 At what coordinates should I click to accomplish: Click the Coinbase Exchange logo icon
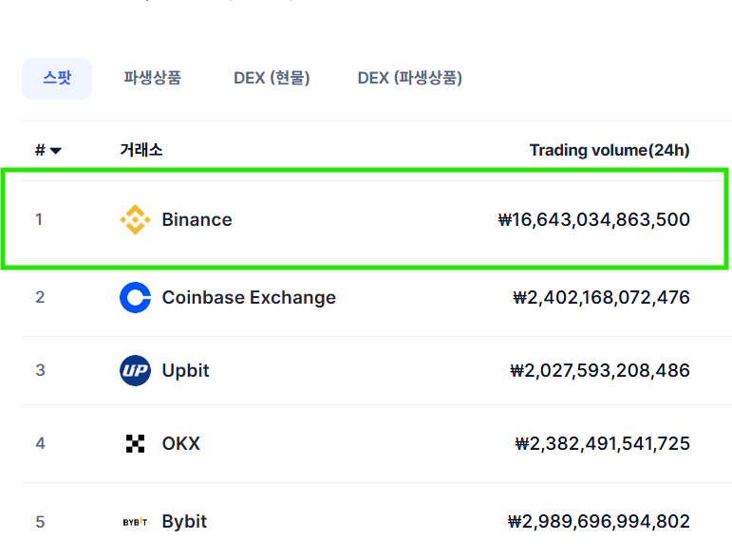135,297
